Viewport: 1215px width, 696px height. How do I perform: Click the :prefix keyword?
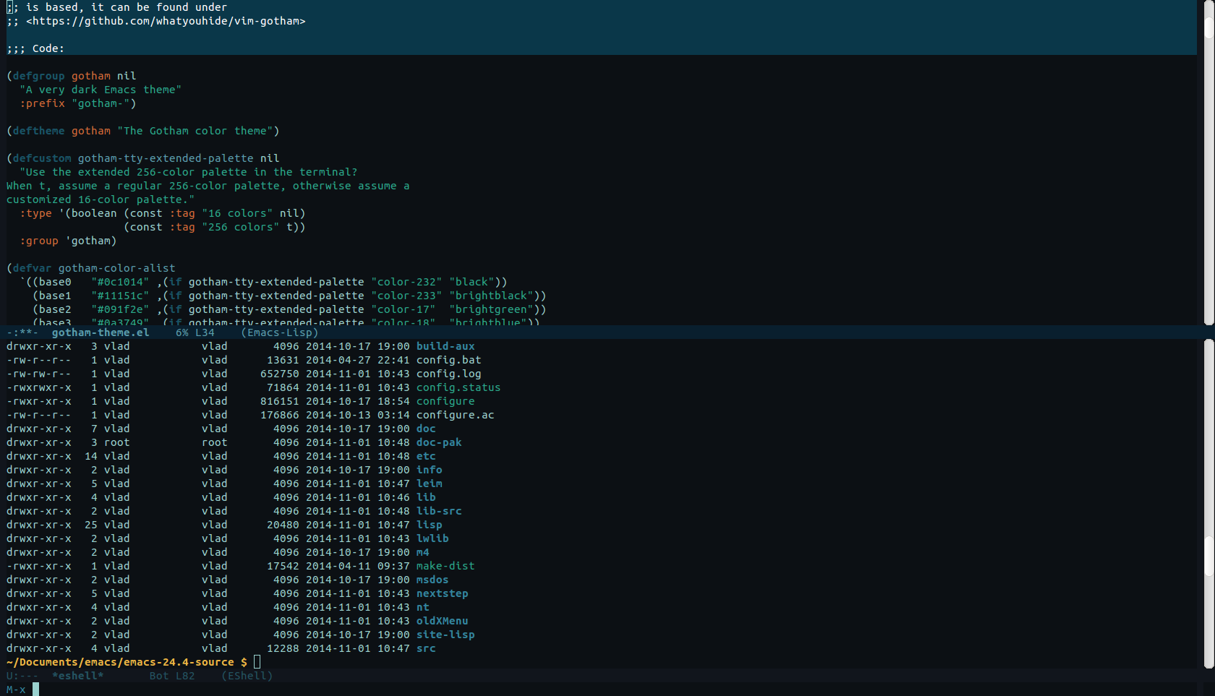click(42, 103)
